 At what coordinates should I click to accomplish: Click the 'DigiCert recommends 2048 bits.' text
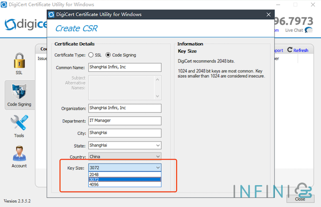coord(206,61)
